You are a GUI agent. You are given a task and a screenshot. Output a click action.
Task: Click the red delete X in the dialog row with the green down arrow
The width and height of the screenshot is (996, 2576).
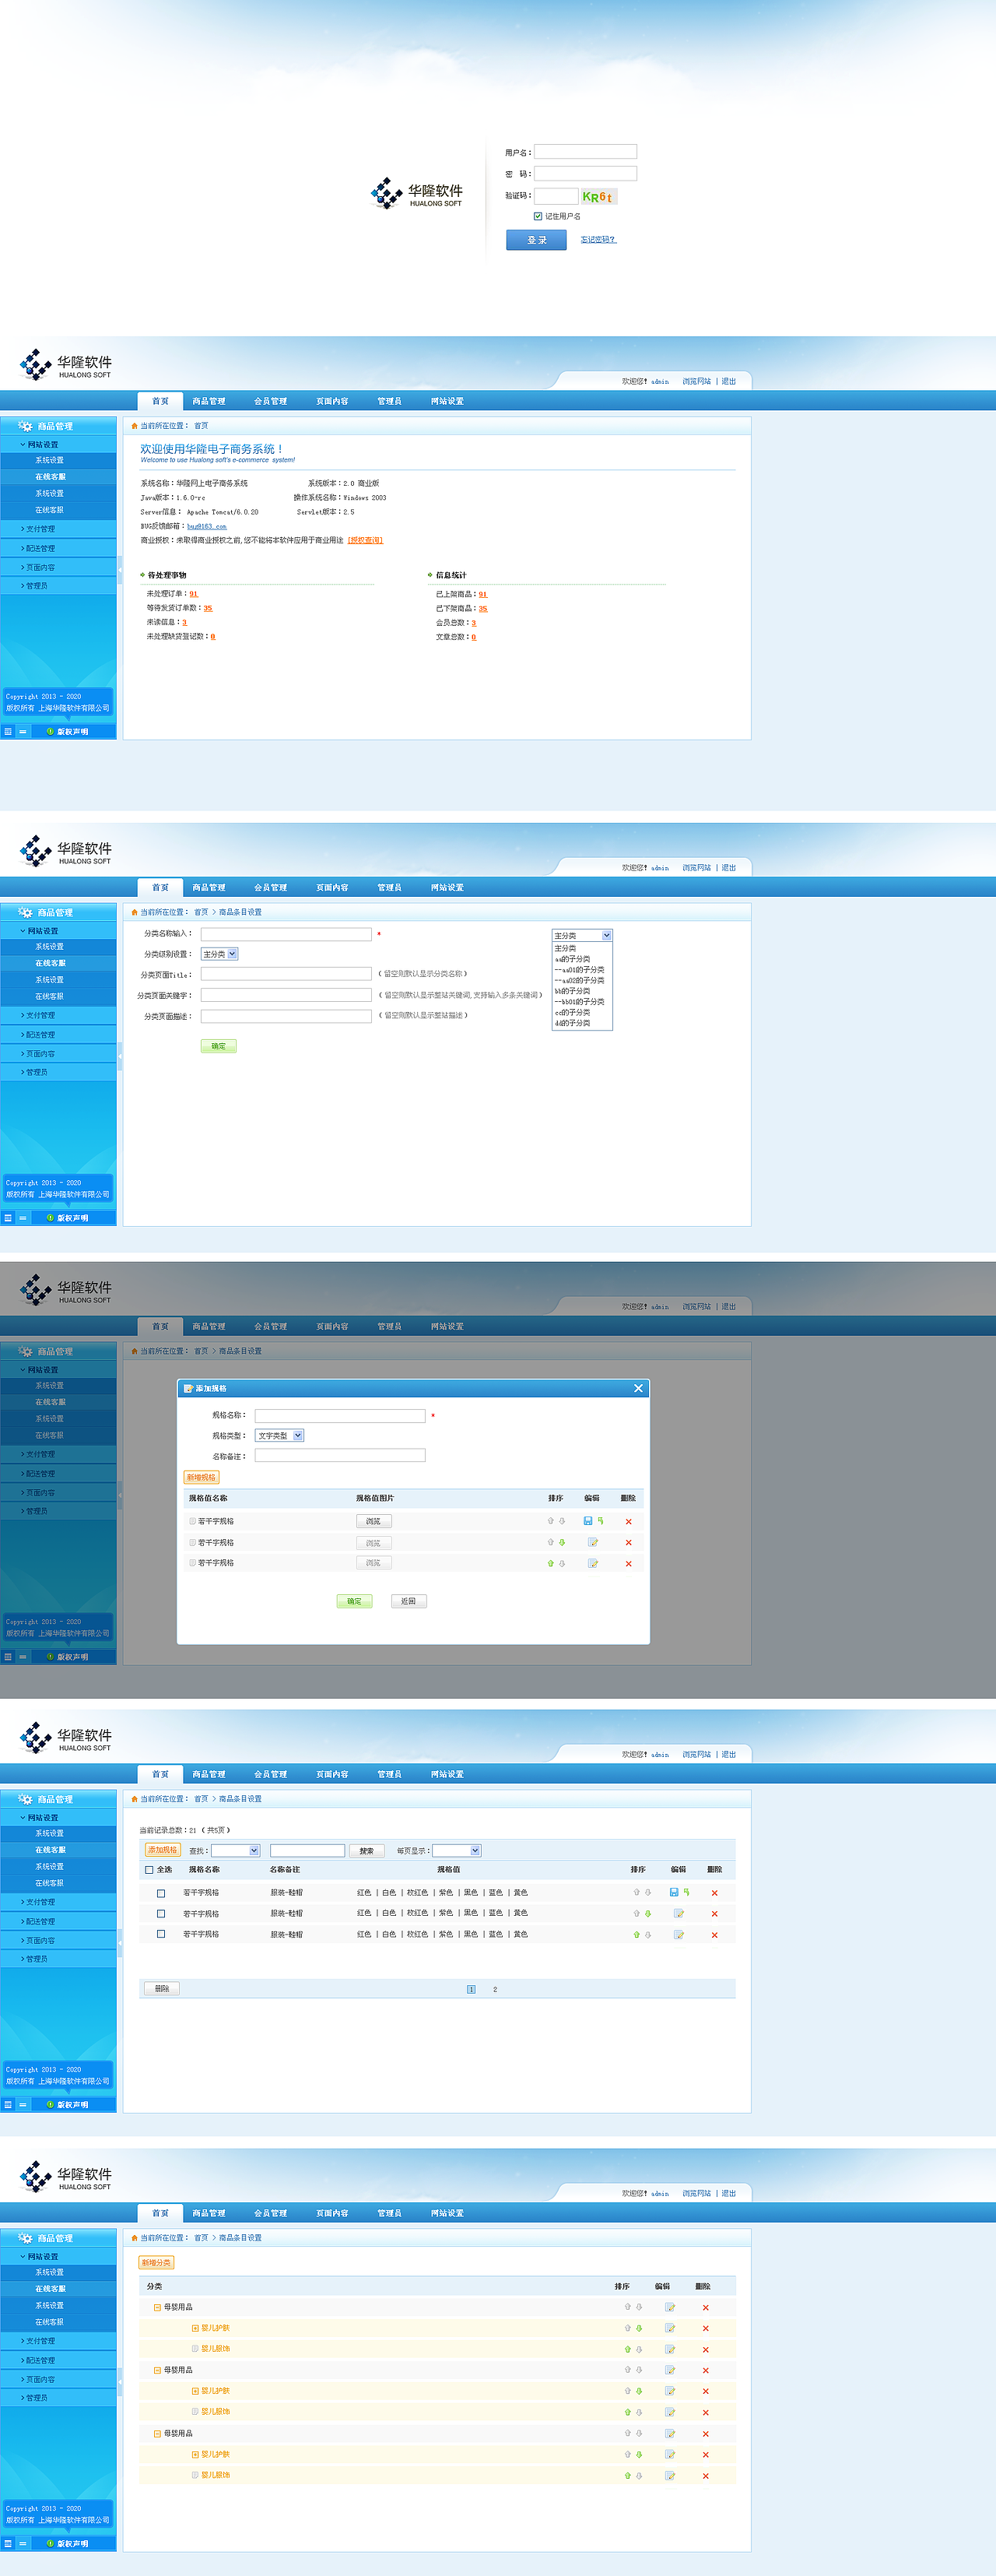click(628, 1542)
